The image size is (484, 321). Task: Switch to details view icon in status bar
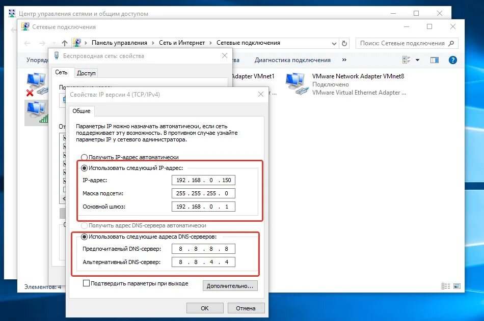(x=445, y=286)
